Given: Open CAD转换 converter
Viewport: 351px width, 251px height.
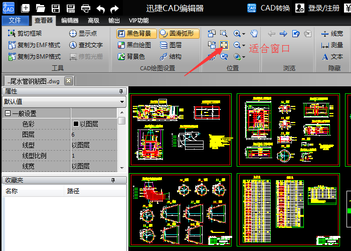Looking at the screenshot, I should (268, 8).
